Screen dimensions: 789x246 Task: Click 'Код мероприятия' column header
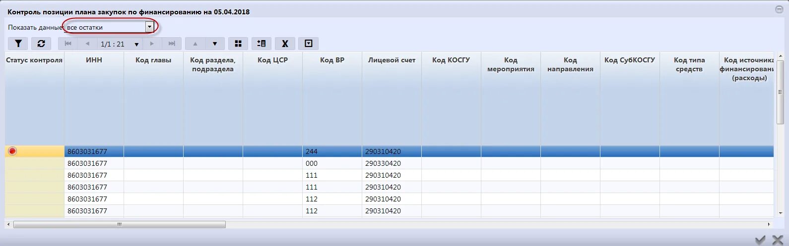[x=511, y=98]
